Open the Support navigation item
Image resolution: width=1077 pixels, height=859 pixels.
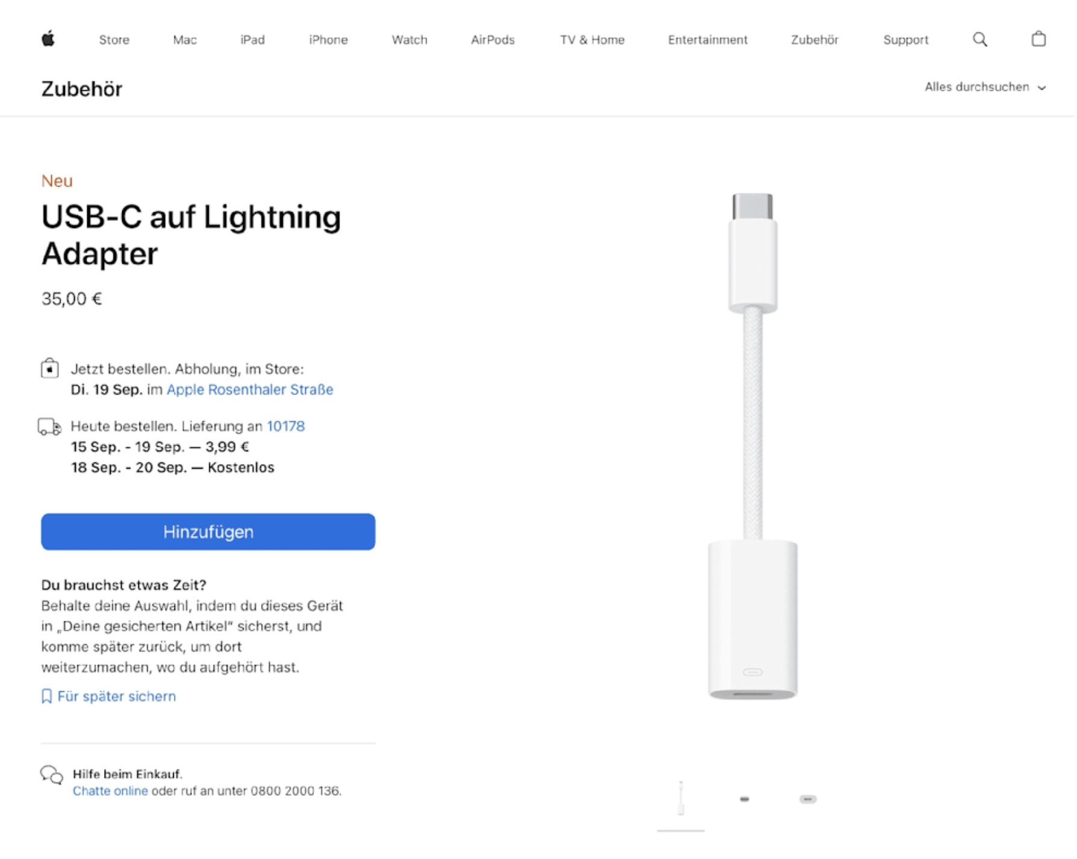905,40
